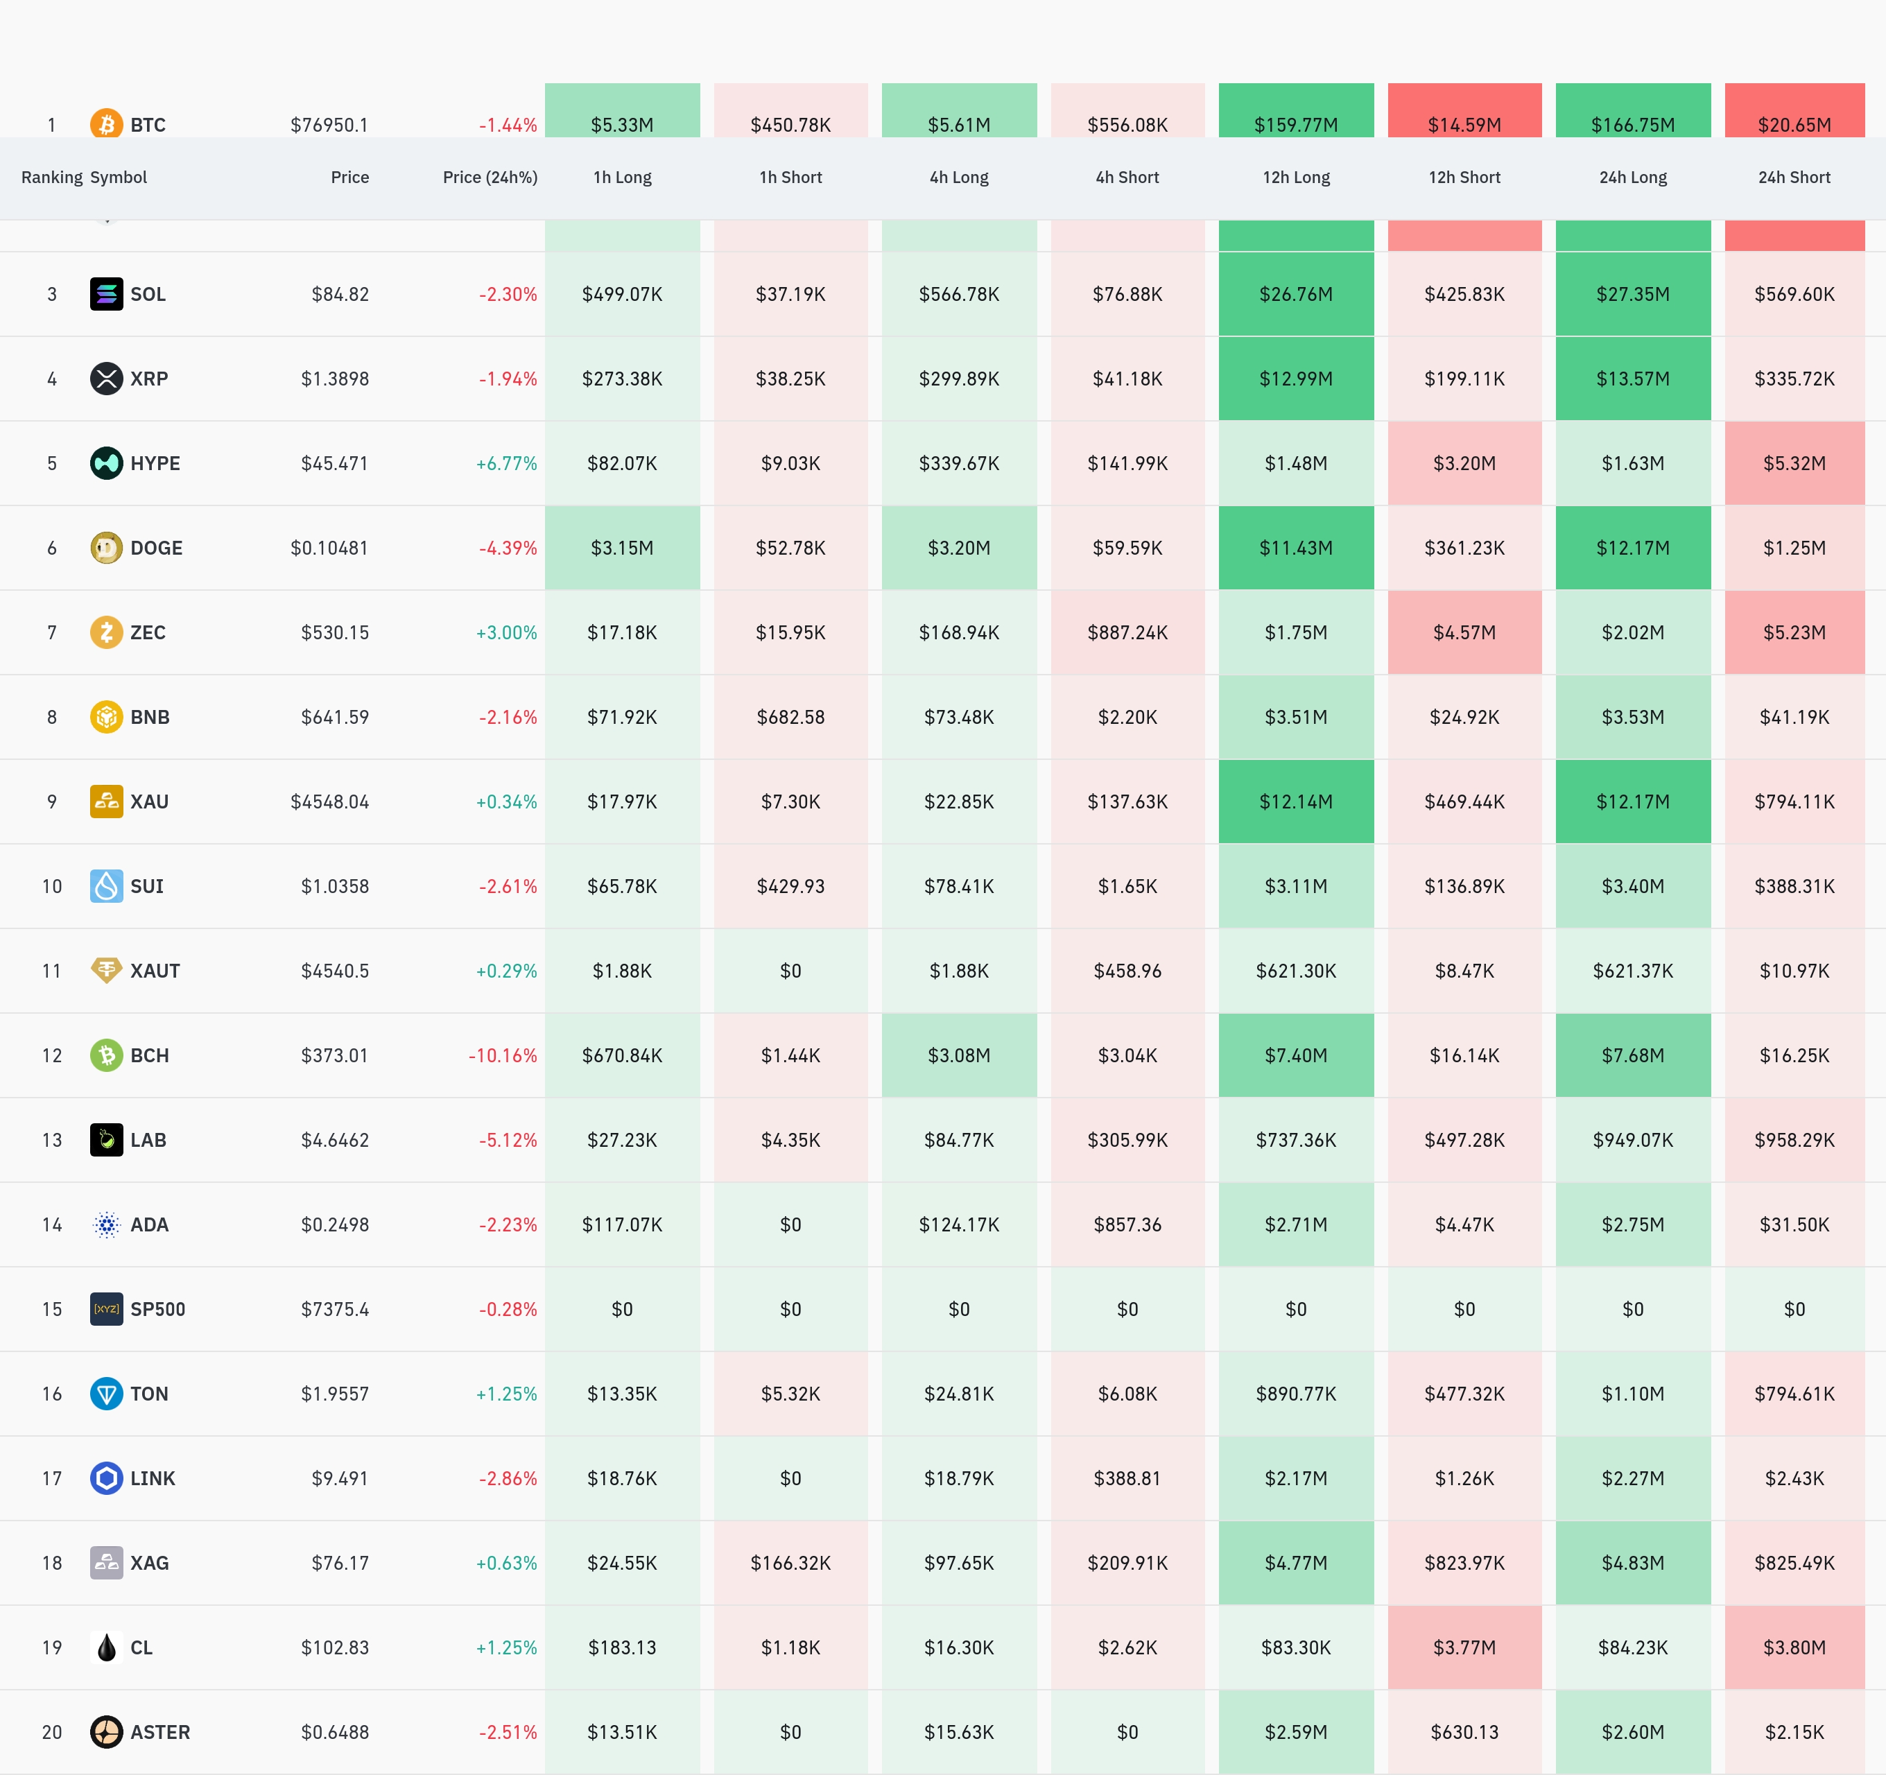Click ZEC 4h Short cell $887.24K

(x=1128, y=632)
